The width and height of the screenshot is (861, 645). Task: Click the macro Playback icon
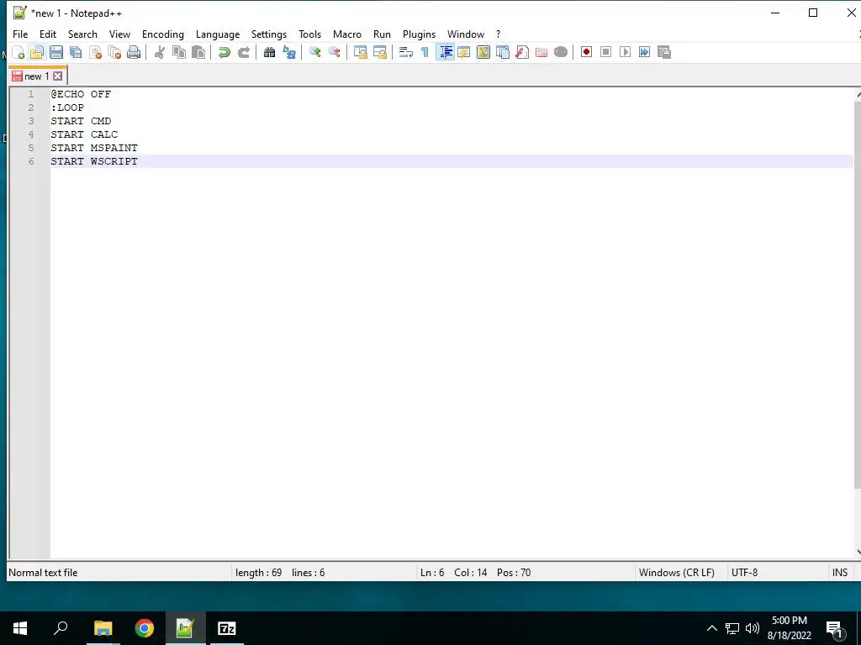click(625, 52)
